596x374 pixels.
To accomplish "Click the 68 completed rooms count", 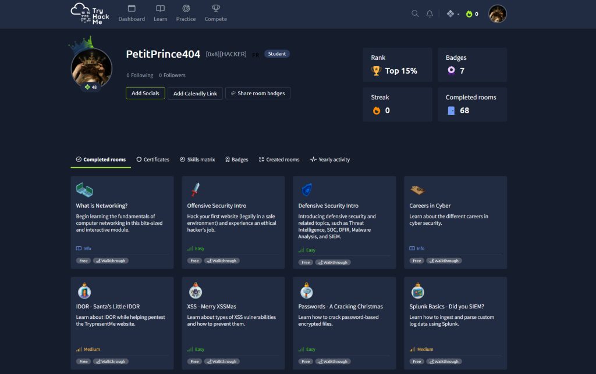I will [464, 110].
